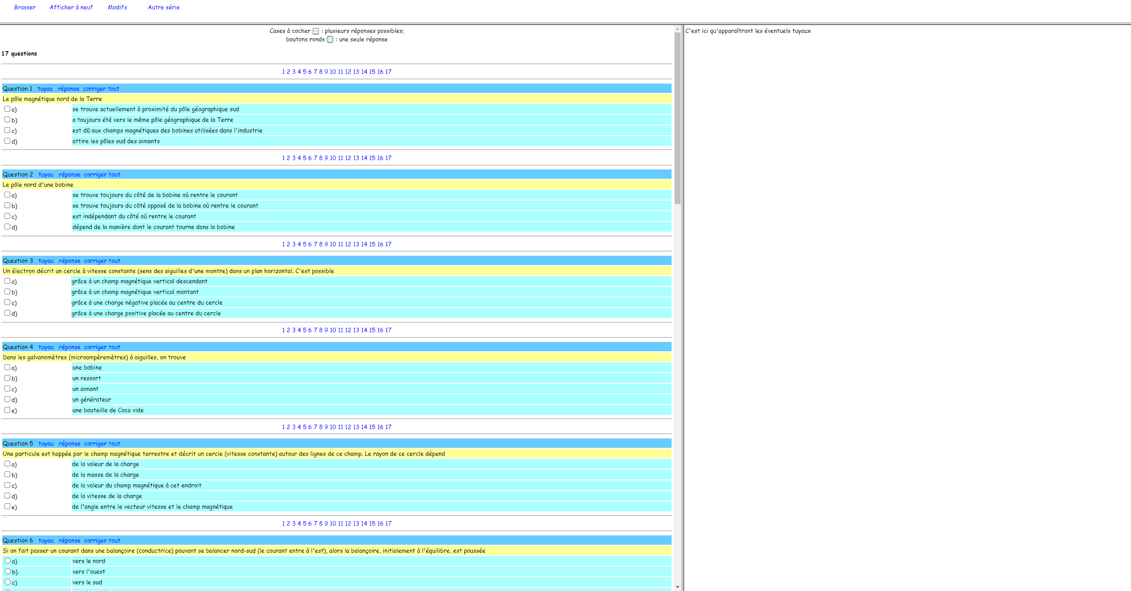Click the scrollbar up arrow

(x=677, y=29)
